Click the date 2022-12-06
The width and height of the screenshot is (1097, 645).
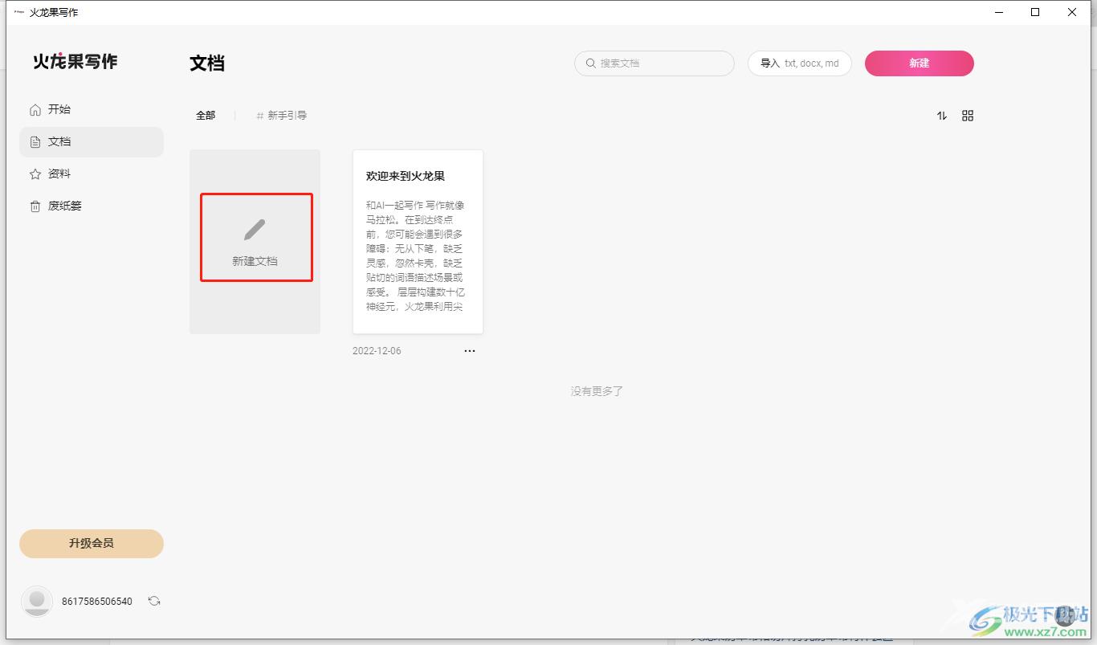(377, 351)
